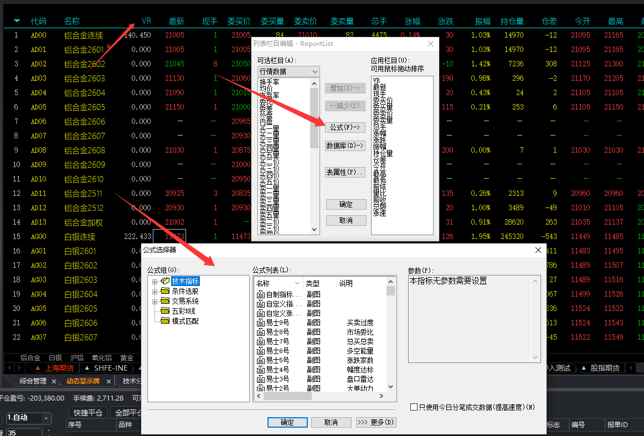
Task: Click the 五彩K线 folder icon
Action: pos(165,311)
